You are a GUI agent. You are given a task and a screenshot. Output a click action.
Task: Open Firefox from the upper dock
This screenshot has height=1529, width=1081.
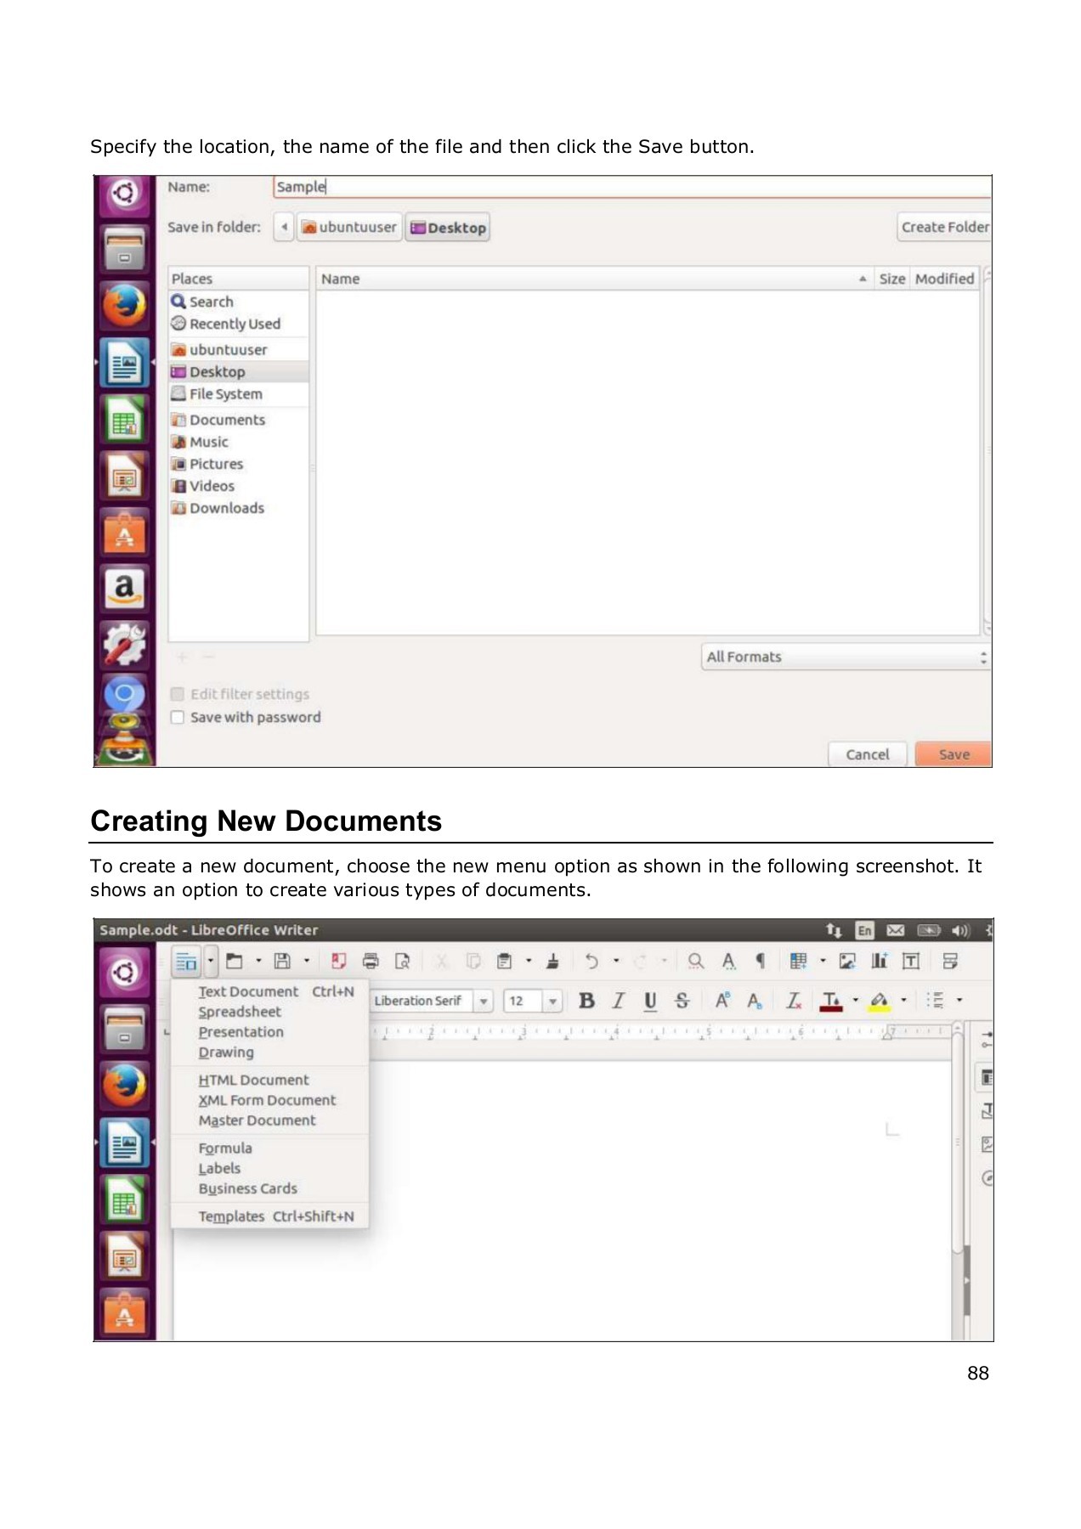(125, 304)
